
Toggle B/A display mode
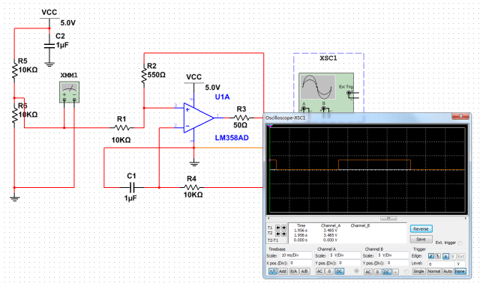[x=294, y=271]
